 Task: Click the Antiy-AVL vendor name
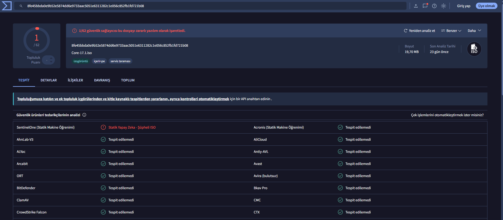[261, 151]
